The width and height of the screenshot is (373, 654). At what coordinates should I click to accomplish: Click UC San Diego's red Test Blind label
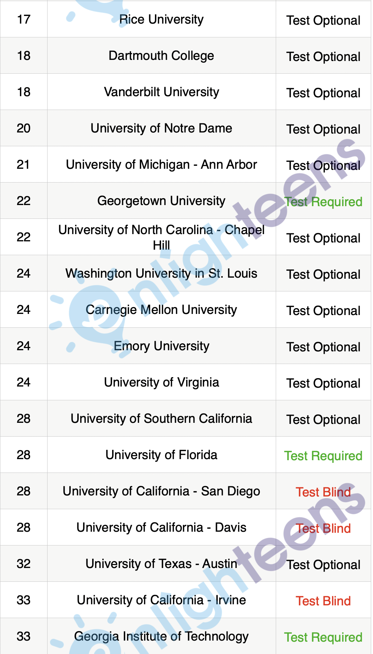pos(323,492)
